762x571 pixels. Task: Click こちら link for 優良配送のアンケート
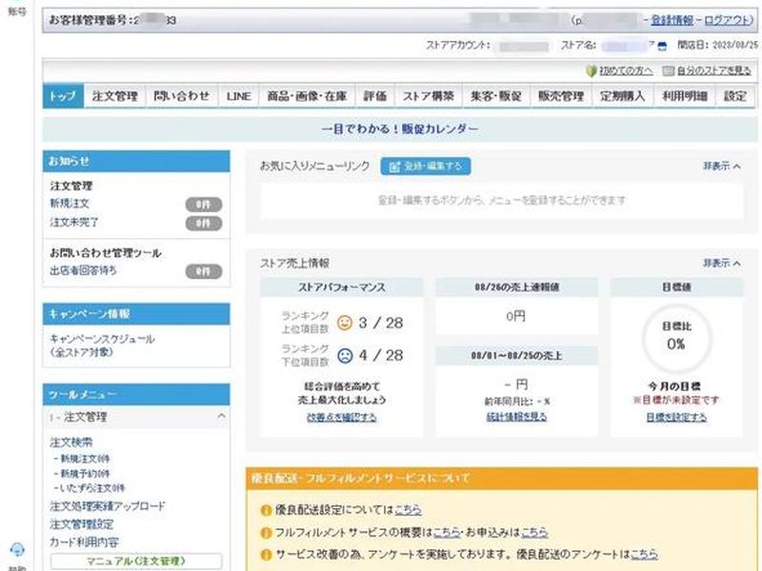pos(644,554)
